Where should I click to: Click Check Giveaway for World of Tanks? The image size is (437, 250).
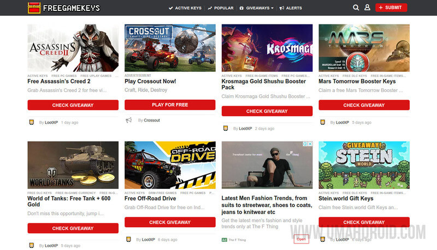point(73,228)
